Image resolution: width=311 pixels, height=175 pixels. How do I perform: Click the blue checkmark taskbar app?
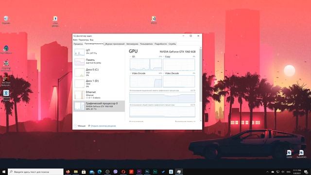click(x=163, y=172)
